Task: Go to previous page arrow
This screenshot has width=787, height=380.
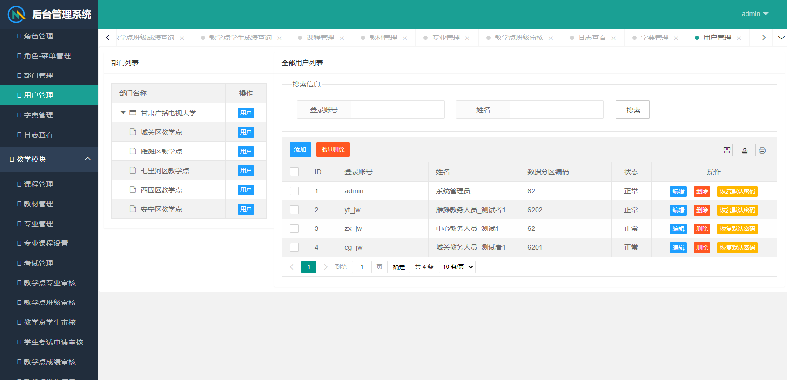Action: point(292,267)
